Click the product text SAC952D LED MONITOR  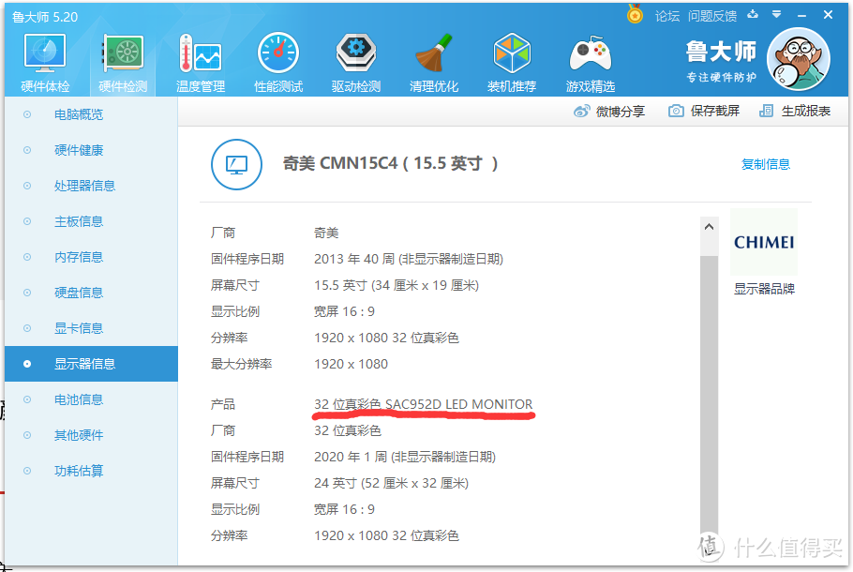click(458, 404)
